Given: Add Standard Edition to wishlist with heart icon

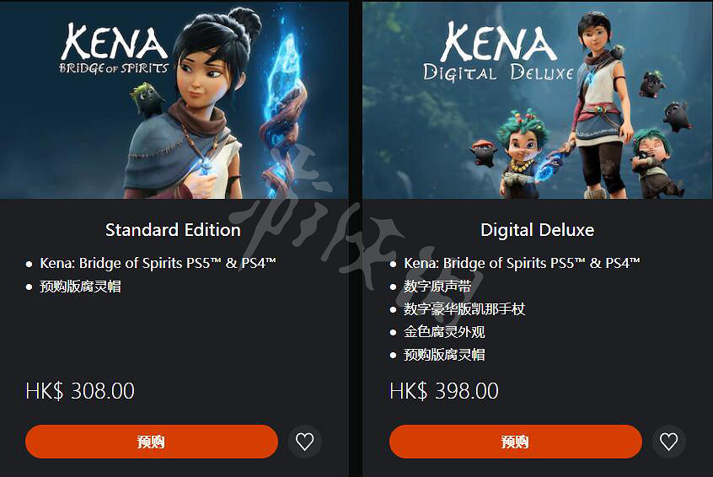Looking at the screenshot, I should coord(304,442).
